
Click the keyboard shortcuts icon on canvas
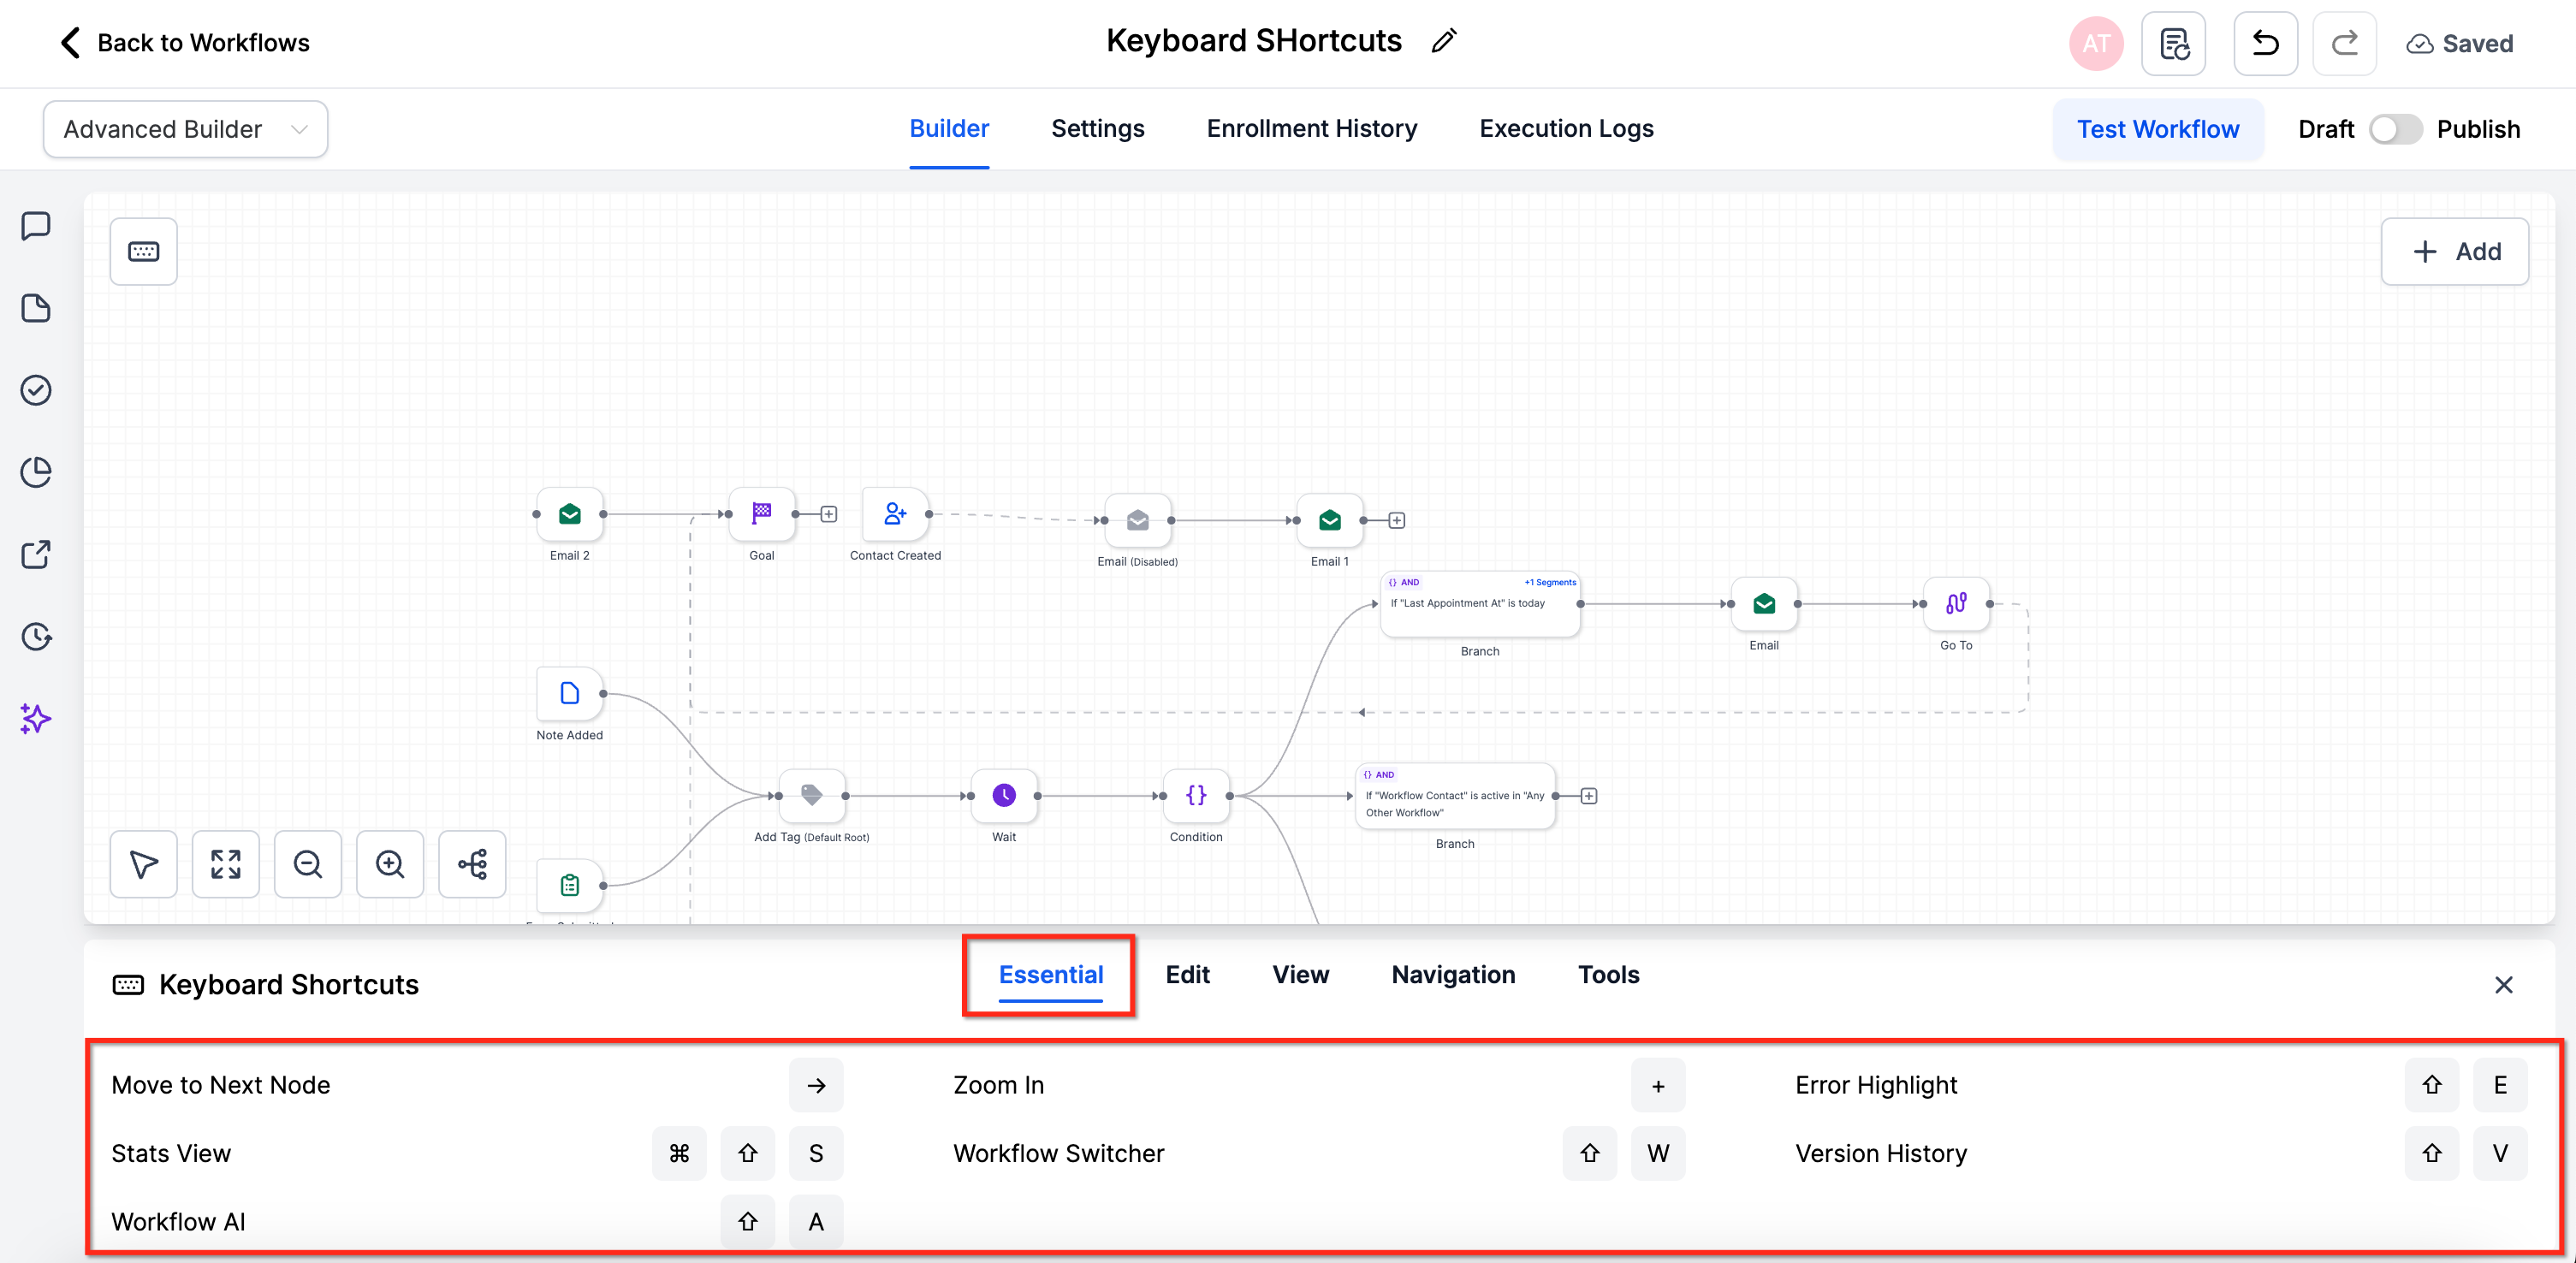tap(143, 251)
